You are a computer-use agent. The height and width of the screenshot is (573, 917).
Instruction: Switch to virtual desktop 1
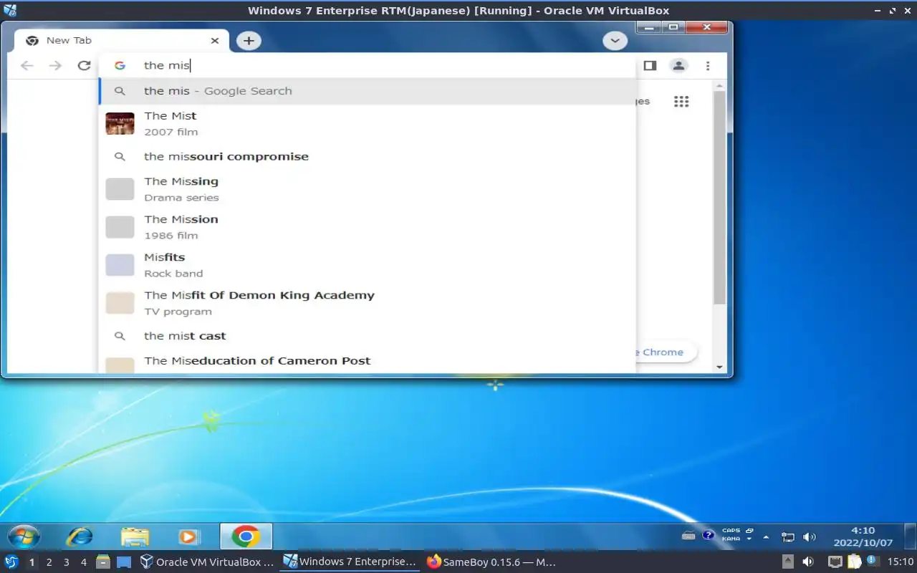click(x=32, y=562)
